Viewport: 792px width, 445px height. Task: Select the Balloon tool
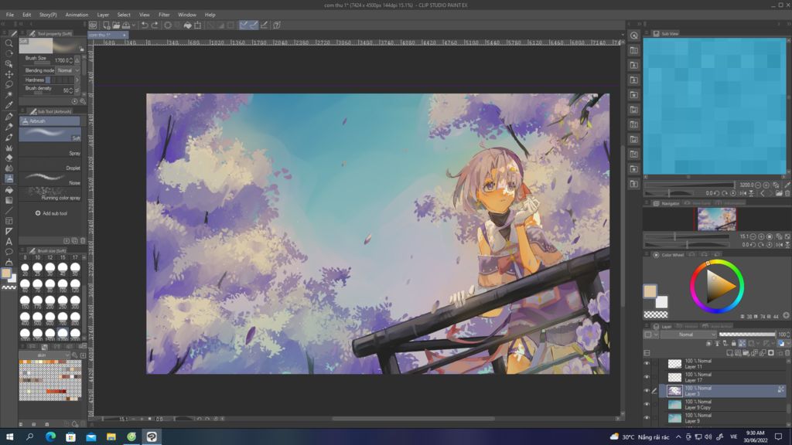click(9, 251)
